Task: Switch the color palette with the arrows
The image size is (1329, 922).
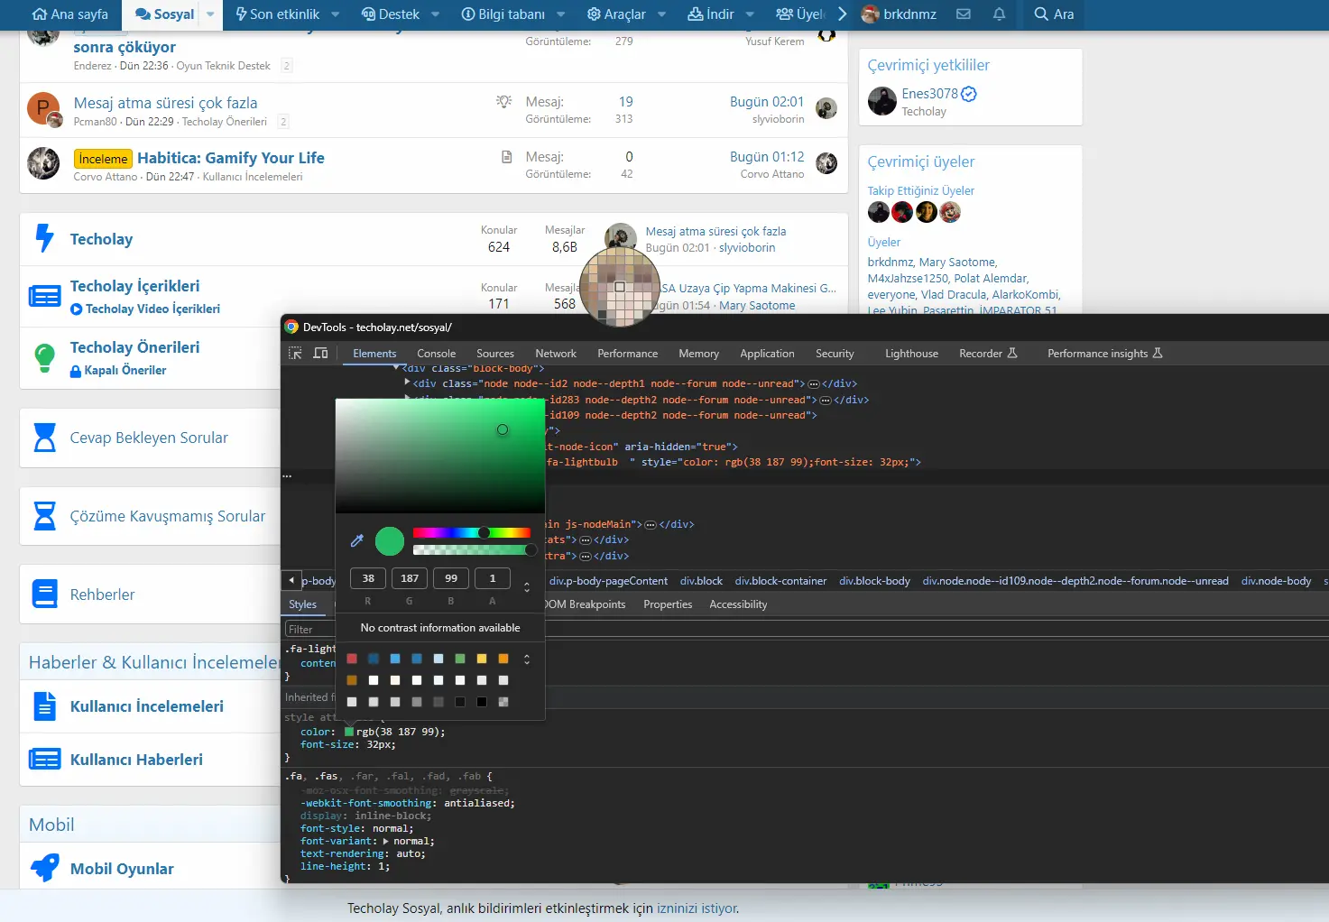Action: pos(527,659)
